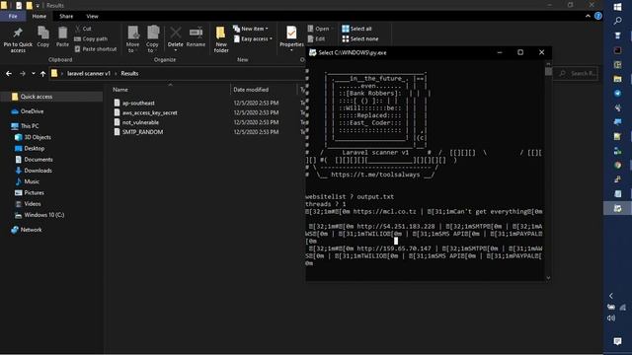Sort by Date modified column header

(251, 90)
